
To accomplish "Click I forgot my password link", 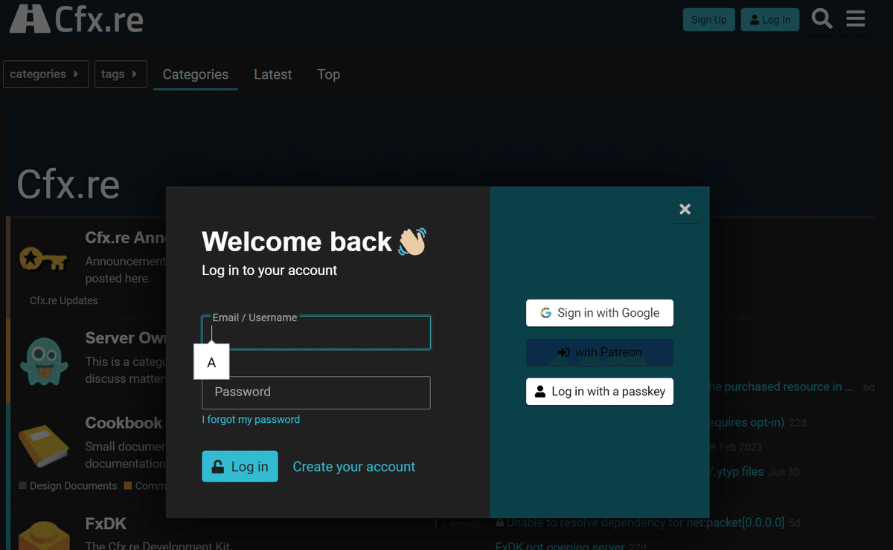I will click(x=251, y=419).
